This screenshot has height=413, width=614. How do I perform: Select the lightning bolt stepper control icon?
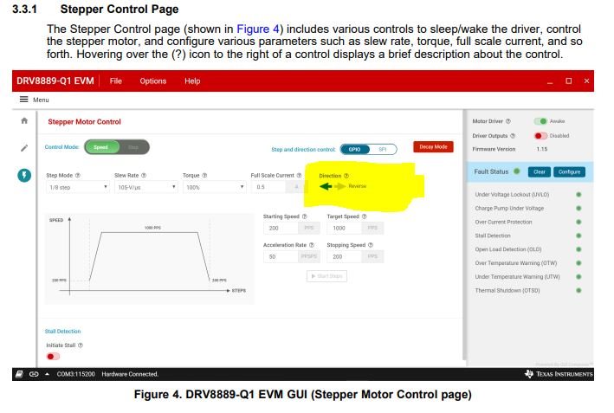tap(24, 175)
